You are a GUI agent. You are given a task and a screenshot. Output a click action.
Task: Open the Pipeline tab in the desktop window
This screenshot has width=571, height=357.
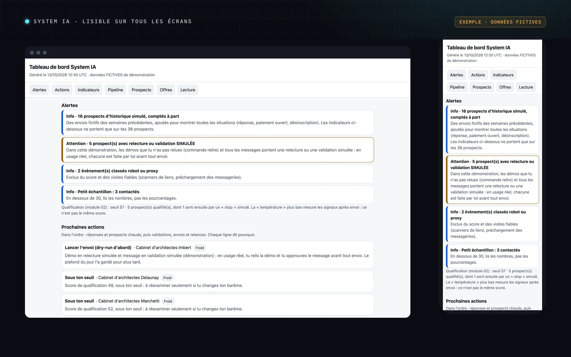(x=115, y=90)
